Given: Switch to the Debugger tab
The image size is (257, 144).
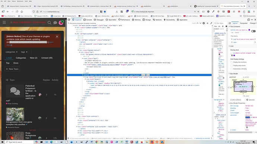Looking at the screenshot, I should 99,20.
